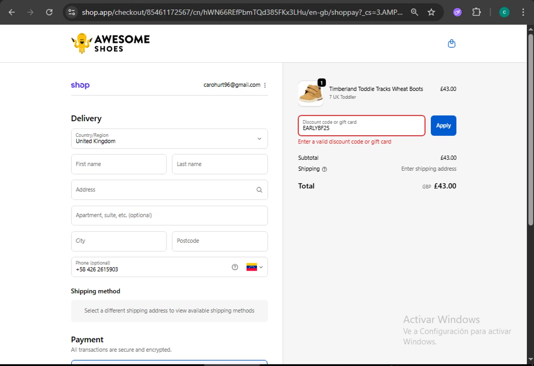Viewport: 534px width, 366px height.
Task: Click the Awesome Shoes logo
Action: coord(110,43)
